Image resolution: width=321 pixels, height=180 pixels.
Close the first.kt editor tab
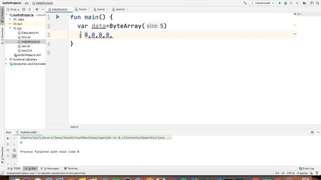[x=88, y=9]
